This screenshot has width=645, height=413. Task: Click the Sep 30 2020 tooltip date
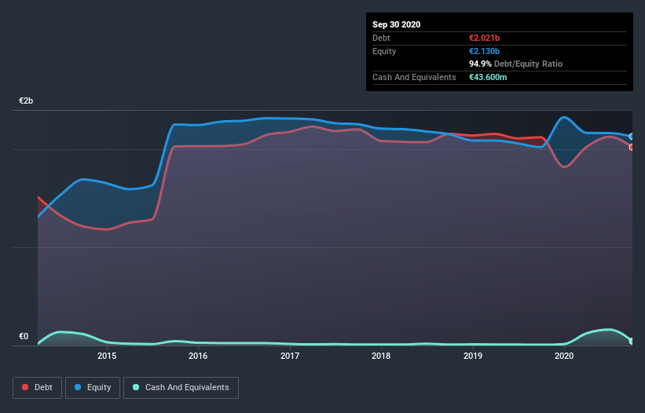pyautogui.click(x=396, y=24)
